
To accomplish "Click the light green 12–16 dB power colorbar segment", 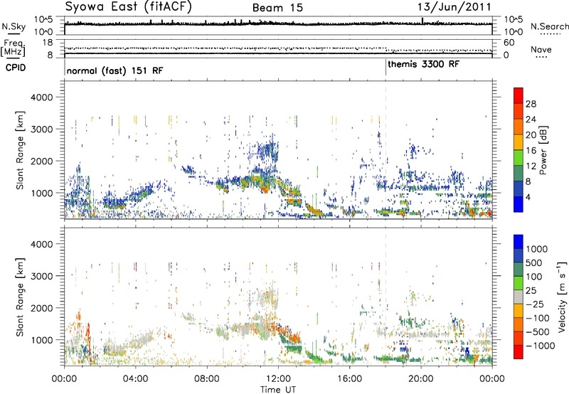I will click(x=519, y=158).
